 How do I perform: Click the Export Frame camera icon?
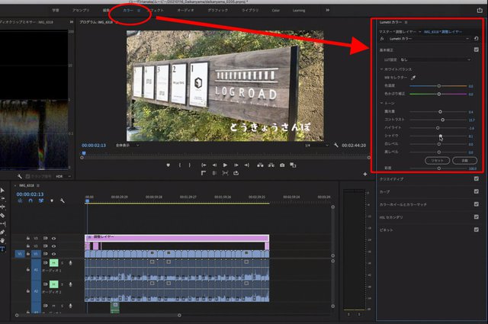(282, 165)
